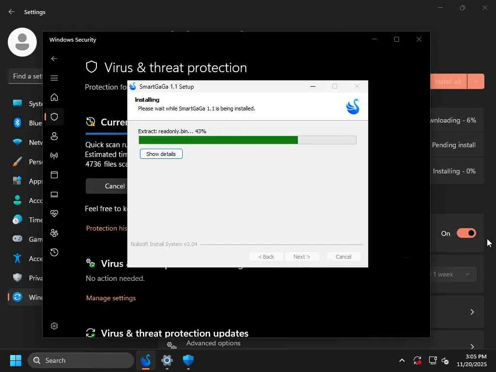Click the network status tray icon
496x372 pixels.
tap(433, 360)
